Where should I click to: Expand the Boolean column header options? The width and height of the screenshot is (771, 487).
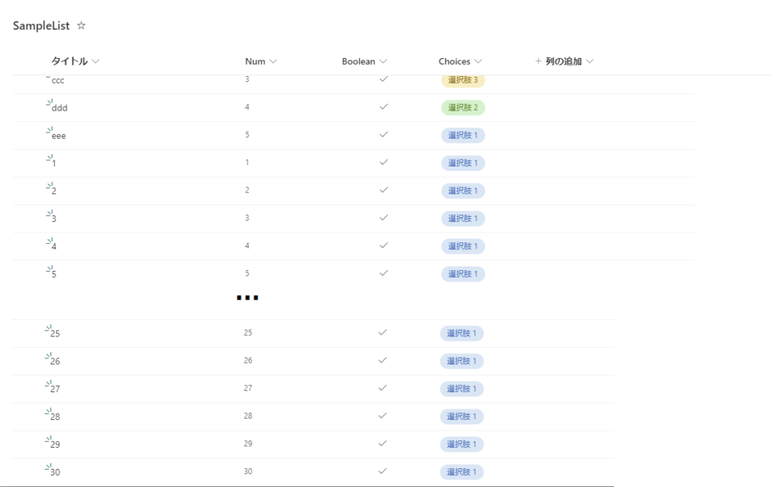(364, 62)
